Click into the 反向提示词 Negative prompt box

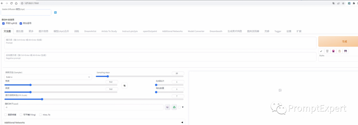coord(160,57)
